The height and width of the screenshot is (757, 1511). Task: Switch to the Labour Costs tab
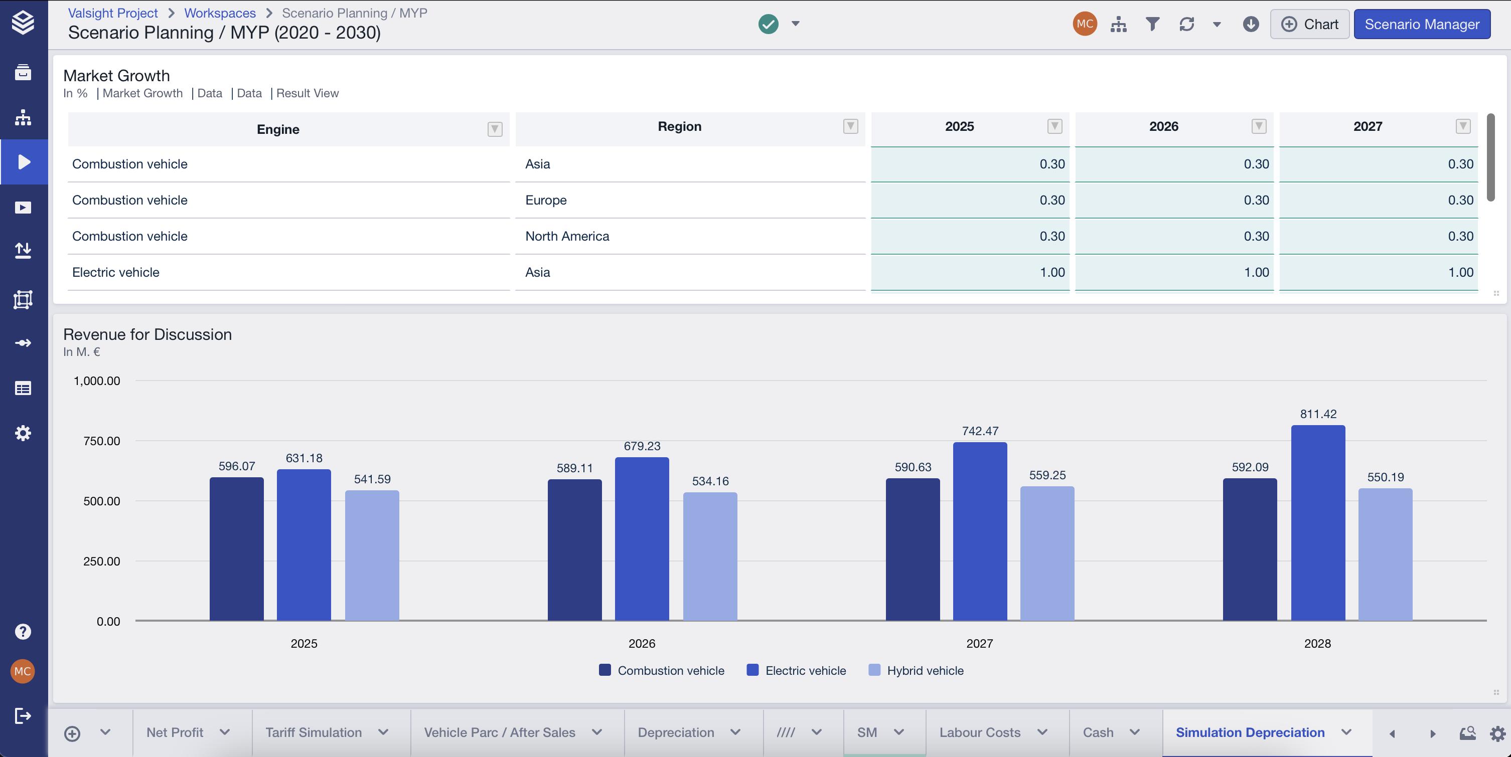[x=980, y=732]
